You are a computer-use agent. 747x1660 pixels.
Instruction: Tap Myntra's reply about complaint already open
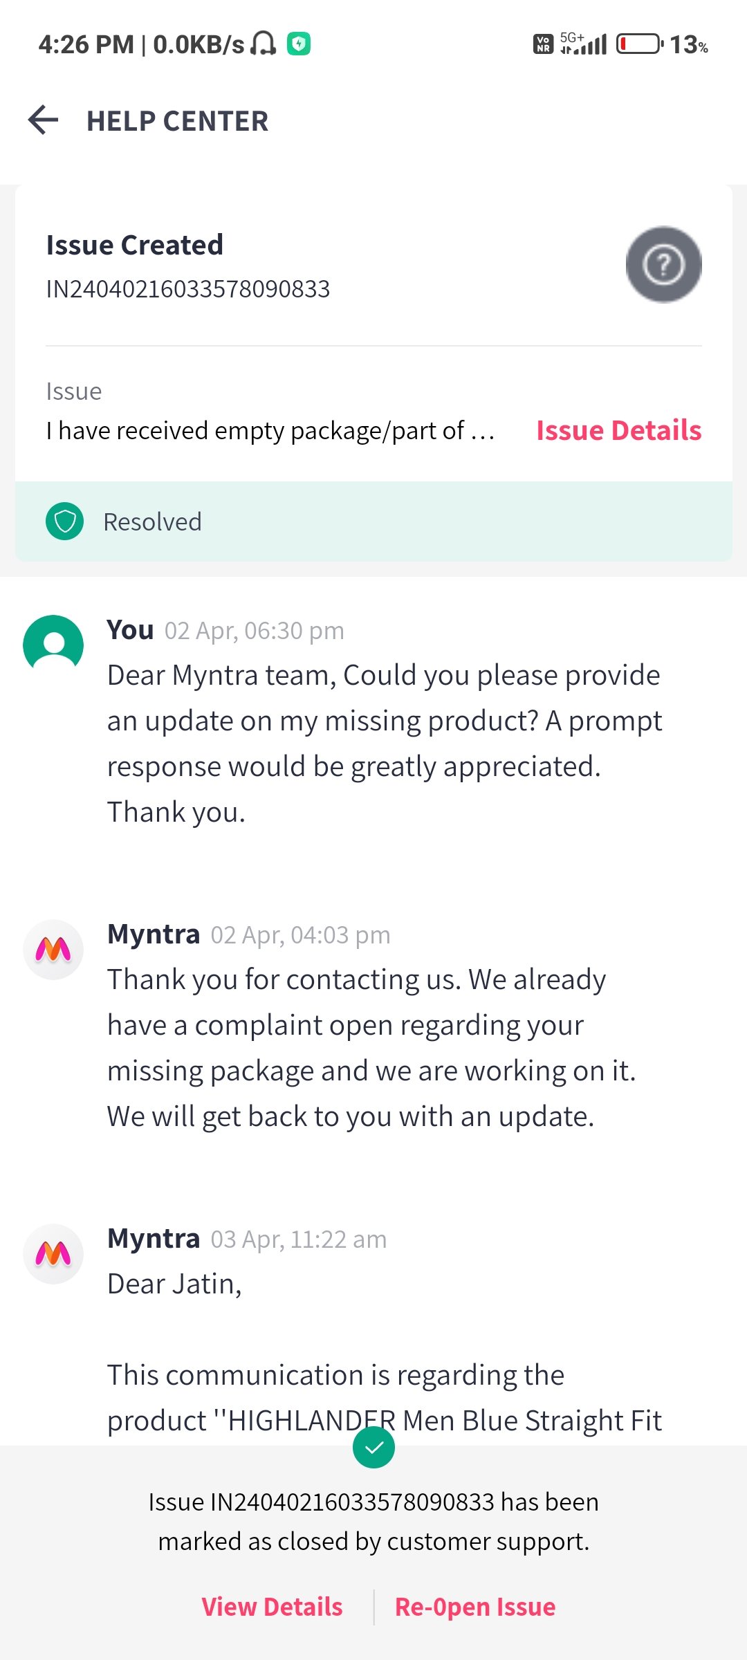pyautogui.click(x=370, y=1048)
